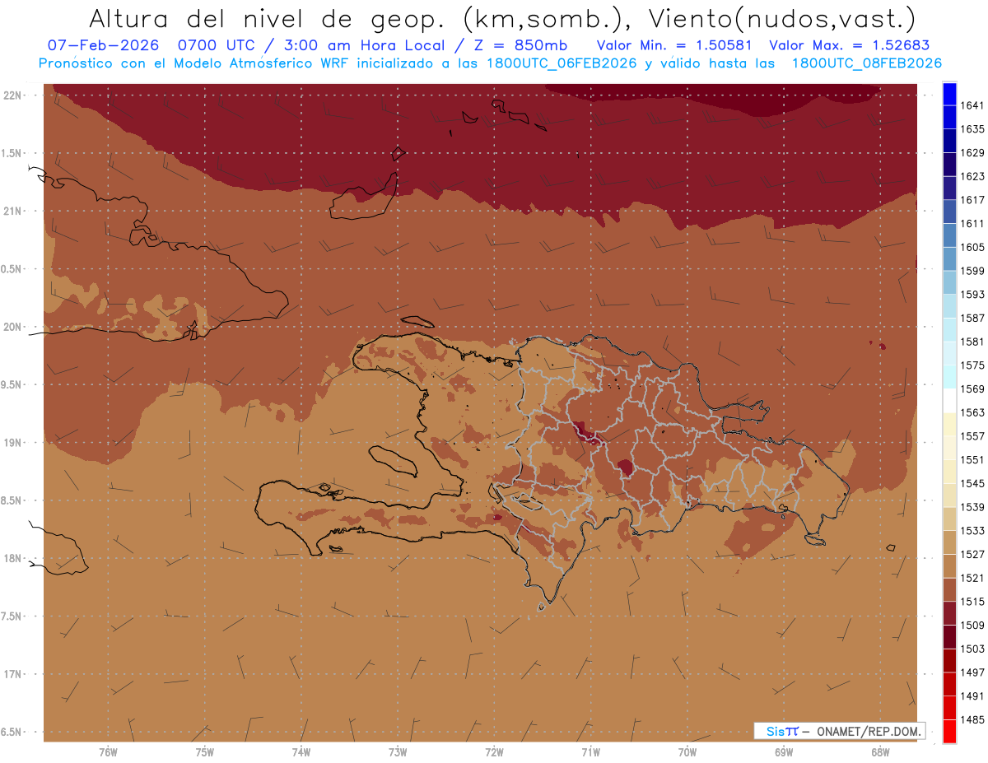The image size is (988, 763).
Task: Pick the colorbar band between 1605 and 1611
Action: (x=949, y=235)
